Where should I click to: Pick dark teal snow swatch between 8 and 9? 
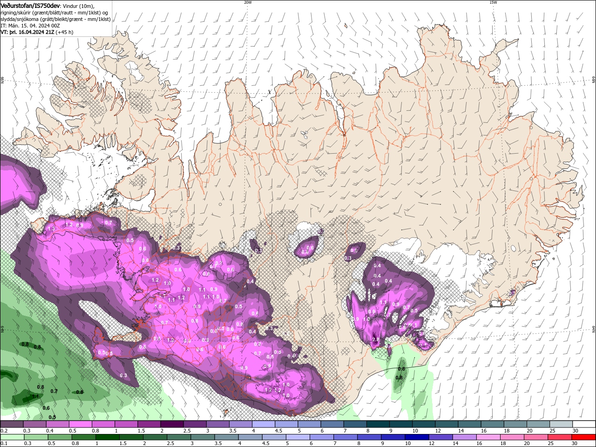click(x=378, y=424)
